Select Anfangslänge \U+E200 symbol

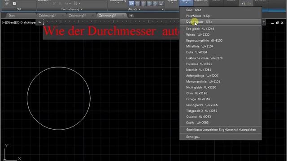220,76
